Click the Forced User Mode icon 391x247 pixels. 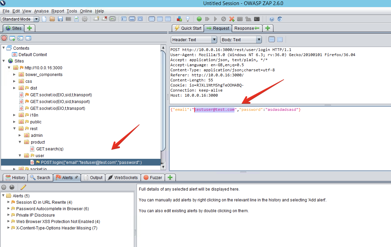(248, 19)
